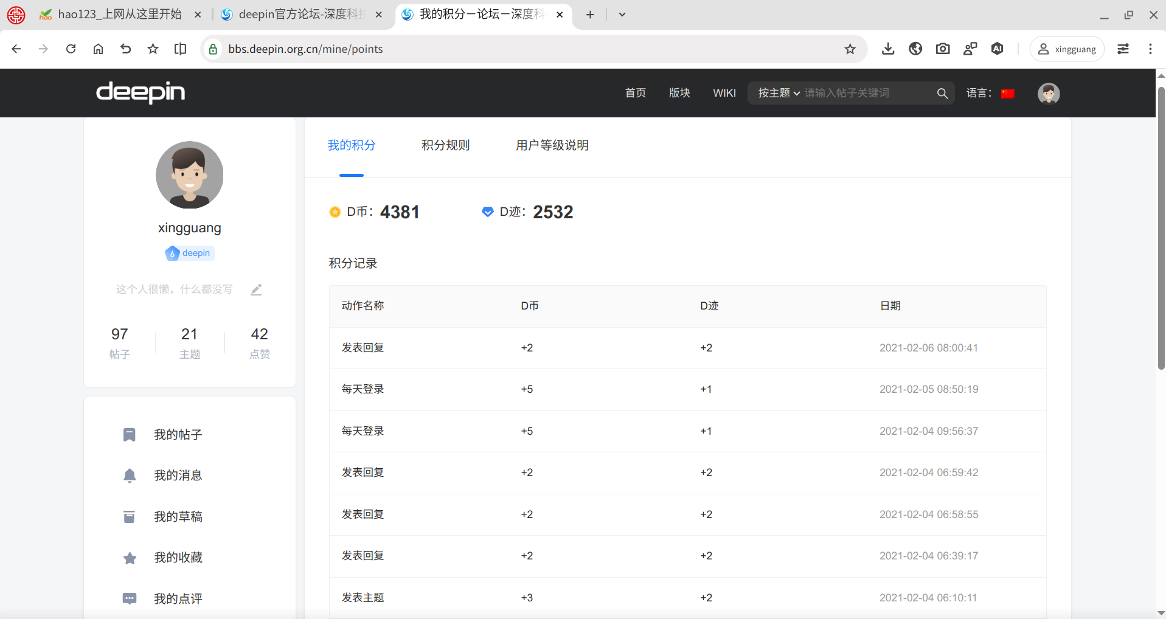Open the user avatar in header
1166x619 pixels.
tap(1049, 94)
